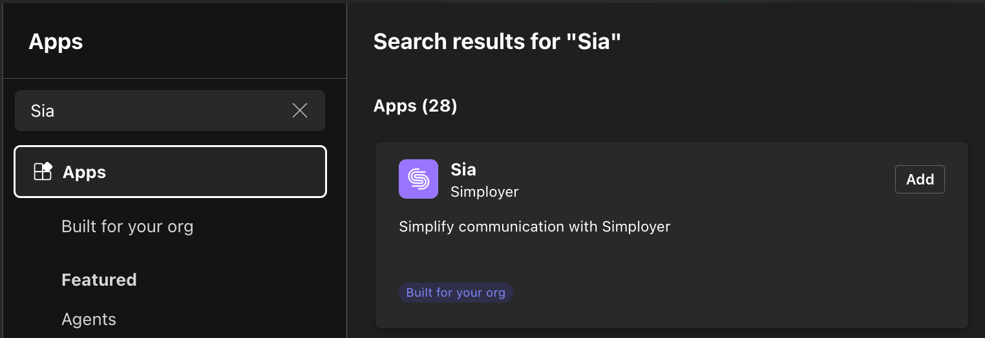The width and height of the screenshot is (985, 338).
Task: Open the Agents category
Action: (89, 319)
